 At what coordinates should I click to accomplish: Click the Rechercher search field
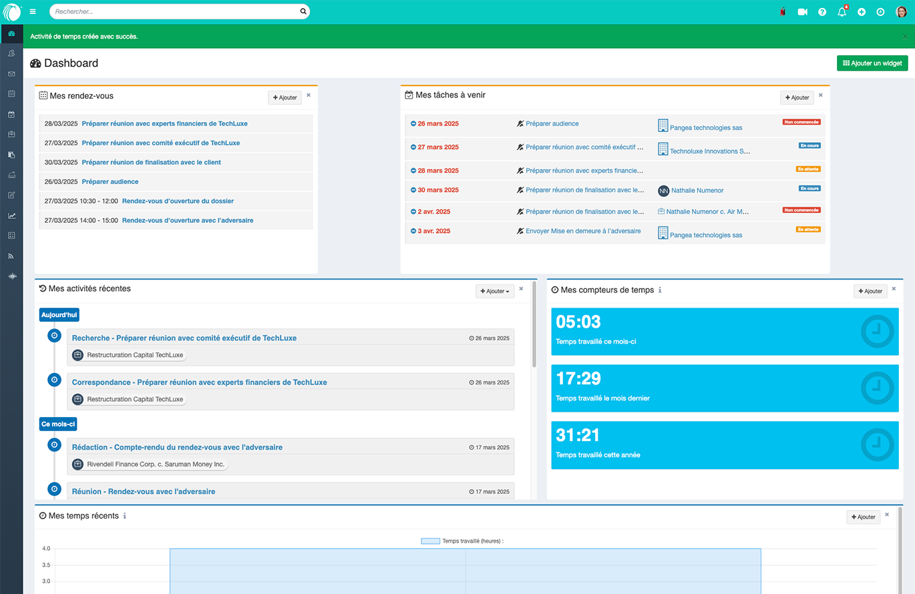click(x=174, y=11)
